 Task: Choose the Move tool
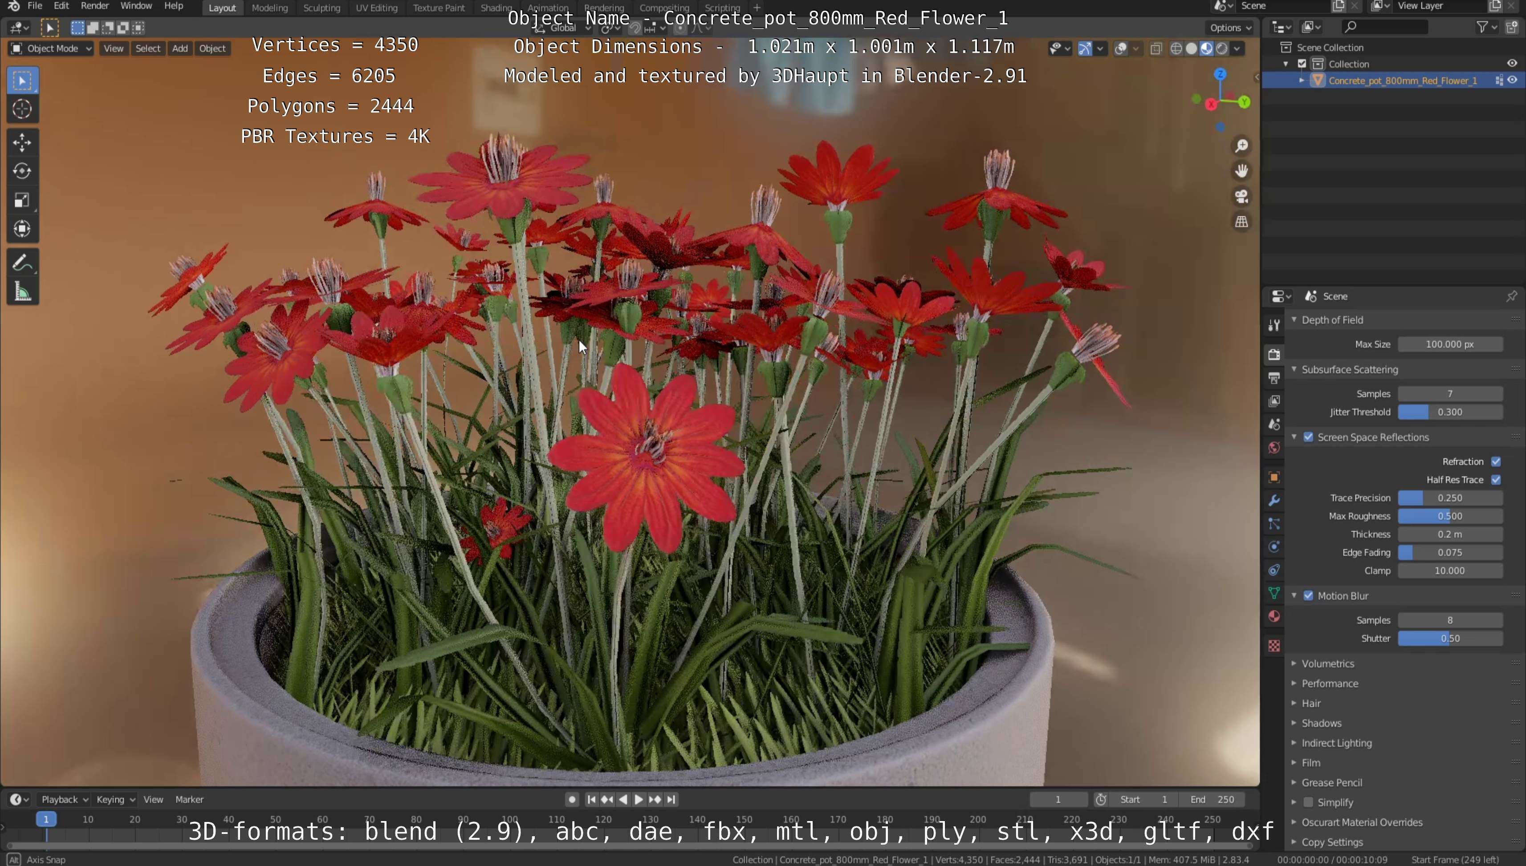click(22, 142)
